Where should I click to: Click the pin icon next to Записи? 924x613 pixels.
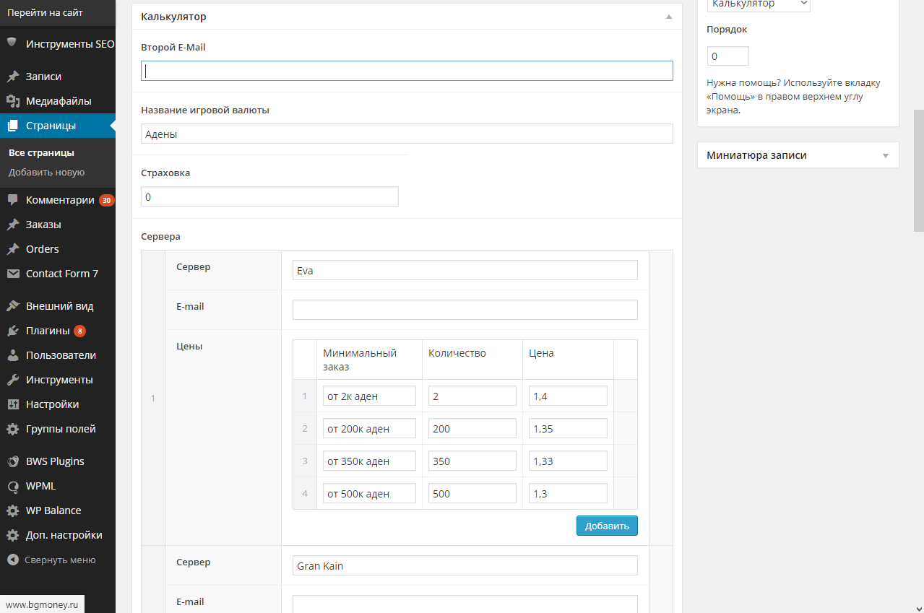[12, 77]
